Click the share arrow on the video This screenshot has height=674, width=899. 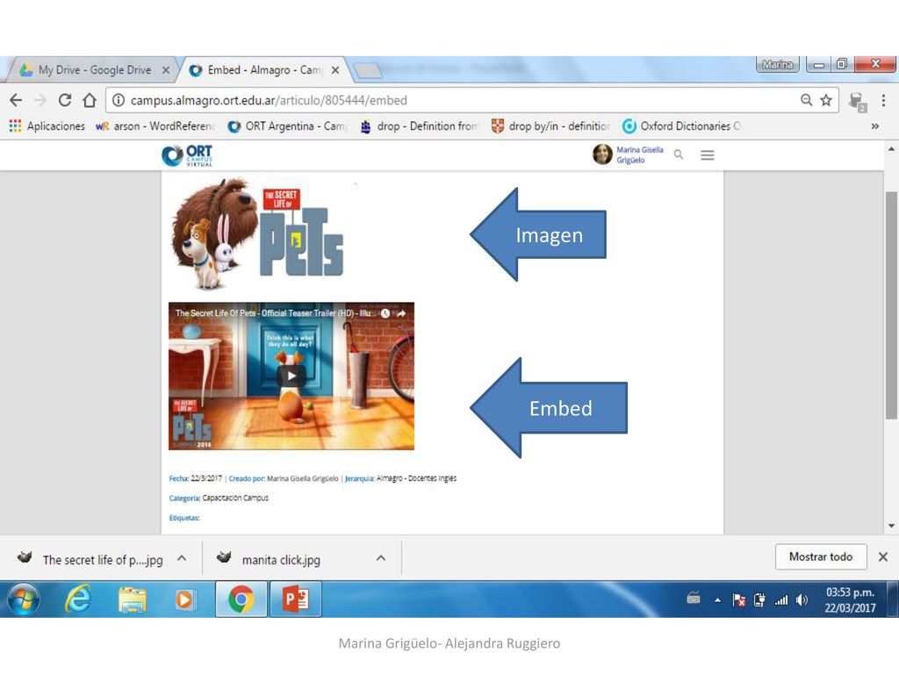(x=401, y=313)
